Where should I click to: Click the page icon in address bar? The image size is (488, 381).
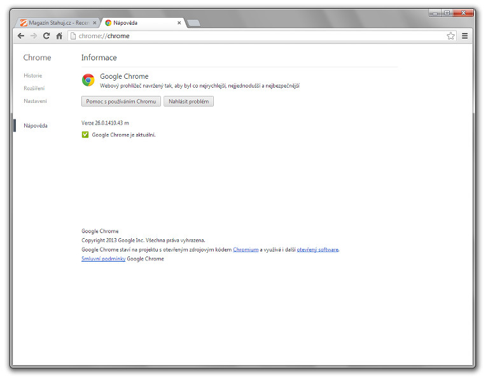tap(73, 36)
